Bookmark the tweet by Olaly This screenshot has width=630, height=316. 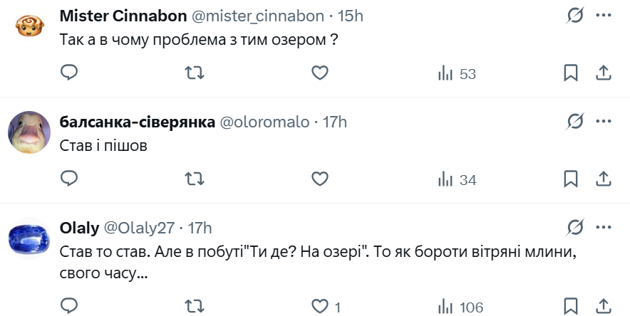click(571, 306)
